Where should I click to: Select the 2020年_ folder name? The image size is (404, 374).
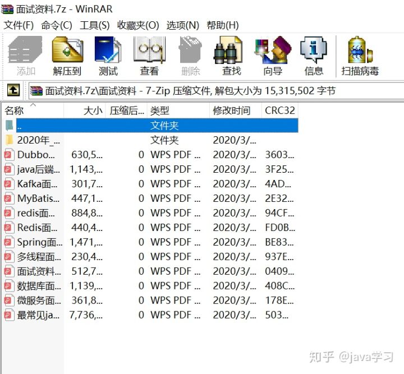pos(39,140)
